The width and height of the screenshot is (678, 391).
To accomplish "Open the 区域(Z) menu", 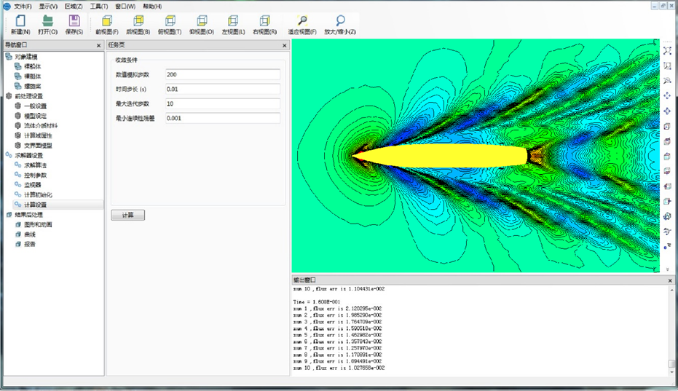I will coord(74,7).
